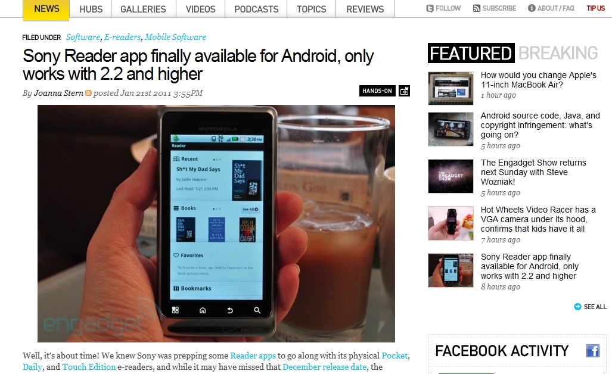Open the PODCASTS navigation item
612x374 pixels.
pyautogui.click(x=256, y=9)
